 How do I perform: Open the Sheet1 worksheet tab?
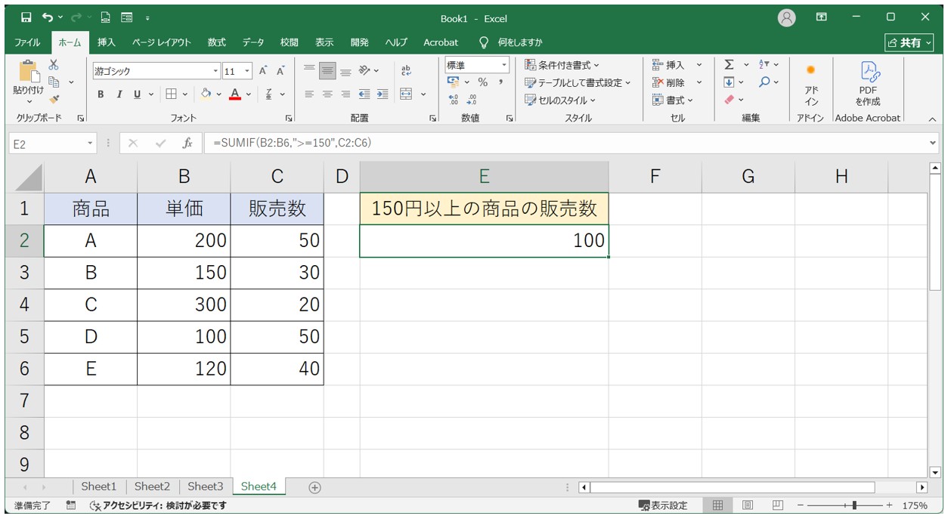pyautogui.click(x=99, y=487)
